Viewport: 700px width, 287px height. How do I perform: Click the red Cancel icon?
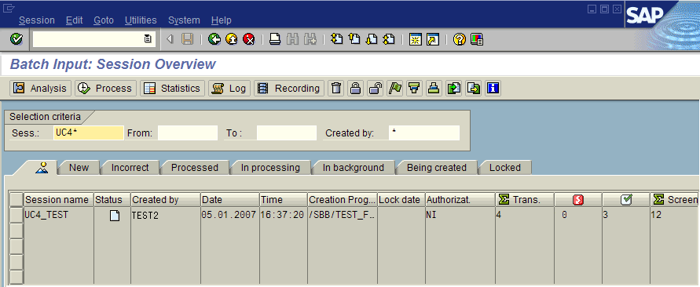249,39
